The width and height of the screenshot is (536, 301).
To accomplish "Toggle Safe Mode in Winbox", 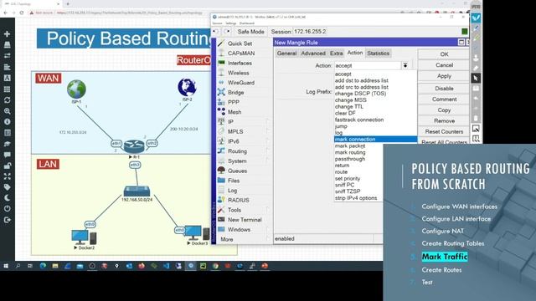I will [x=250, y=32].
